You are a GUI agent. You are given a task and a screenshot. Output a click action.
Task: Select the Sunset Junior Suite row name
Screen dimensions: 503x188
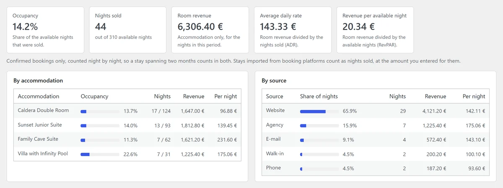pos(40,125)
